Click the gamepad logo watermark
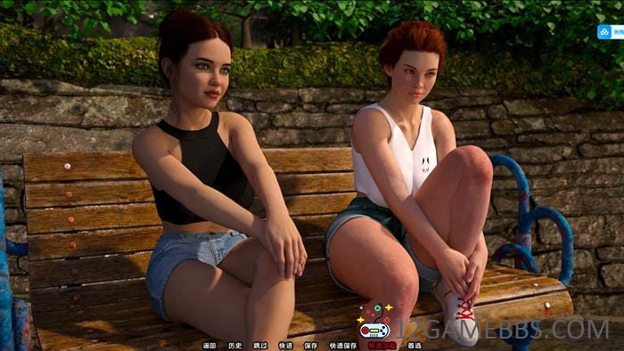The image size is (624, 351). coord(375,322)
